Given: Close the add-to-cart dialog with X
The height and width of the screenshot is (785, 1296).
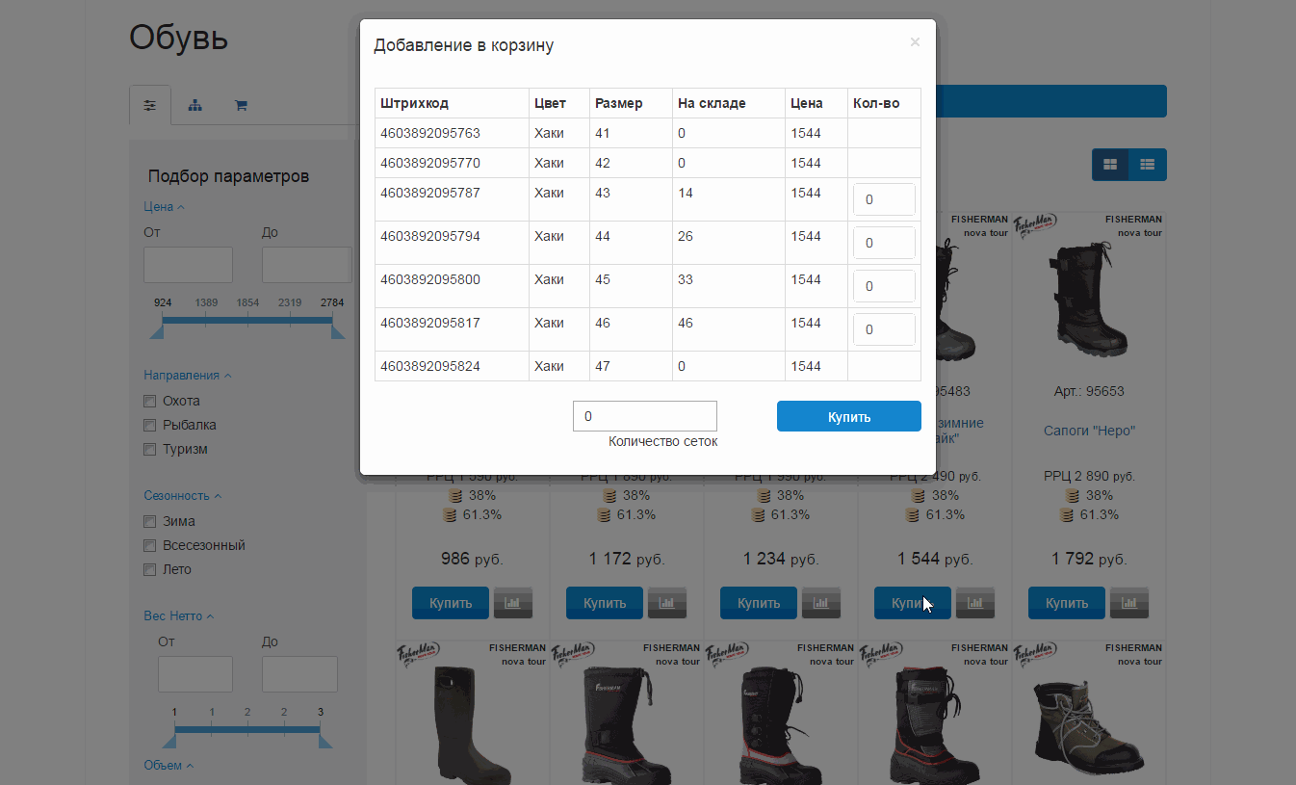Looking at the screenshot, I should coord(915,42).
